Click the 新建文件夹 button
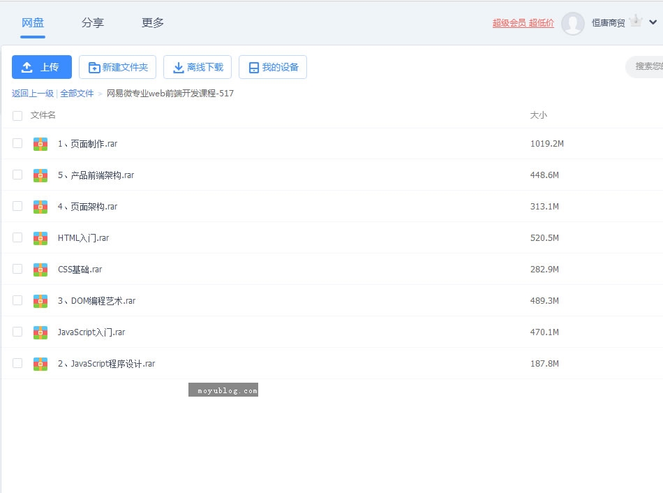 click(117, 67)
